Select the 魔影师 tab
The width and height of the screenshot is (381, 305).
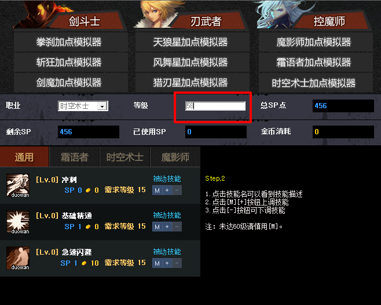click(x=175, y=157)
